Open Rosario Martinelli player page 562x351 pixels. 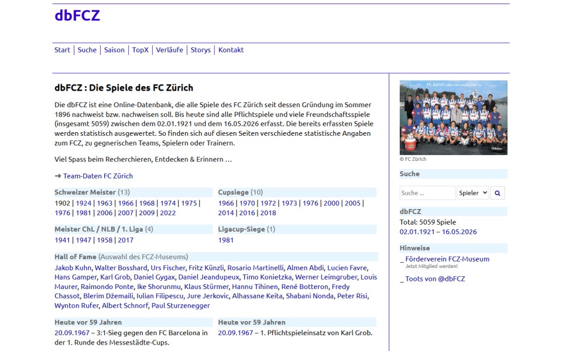(x=255, y=267)
